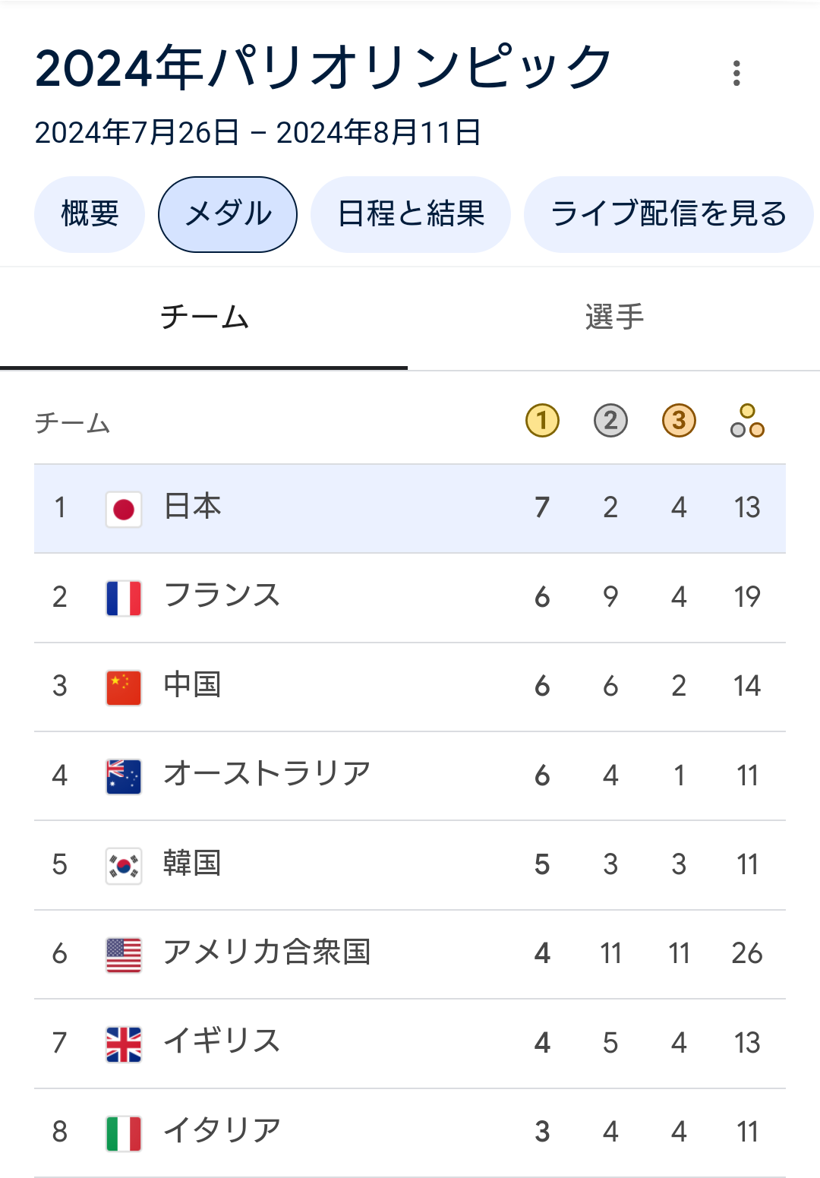Click the United Kingdom flag icon
Screen dimensions: 820x1178
point(124,1044)
